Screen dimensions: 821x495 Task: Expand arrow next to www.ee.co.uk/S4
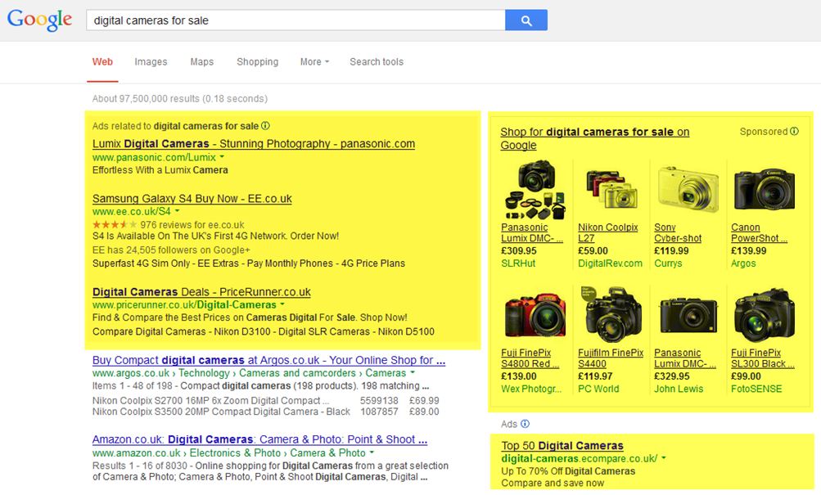(x=177, y=211)
